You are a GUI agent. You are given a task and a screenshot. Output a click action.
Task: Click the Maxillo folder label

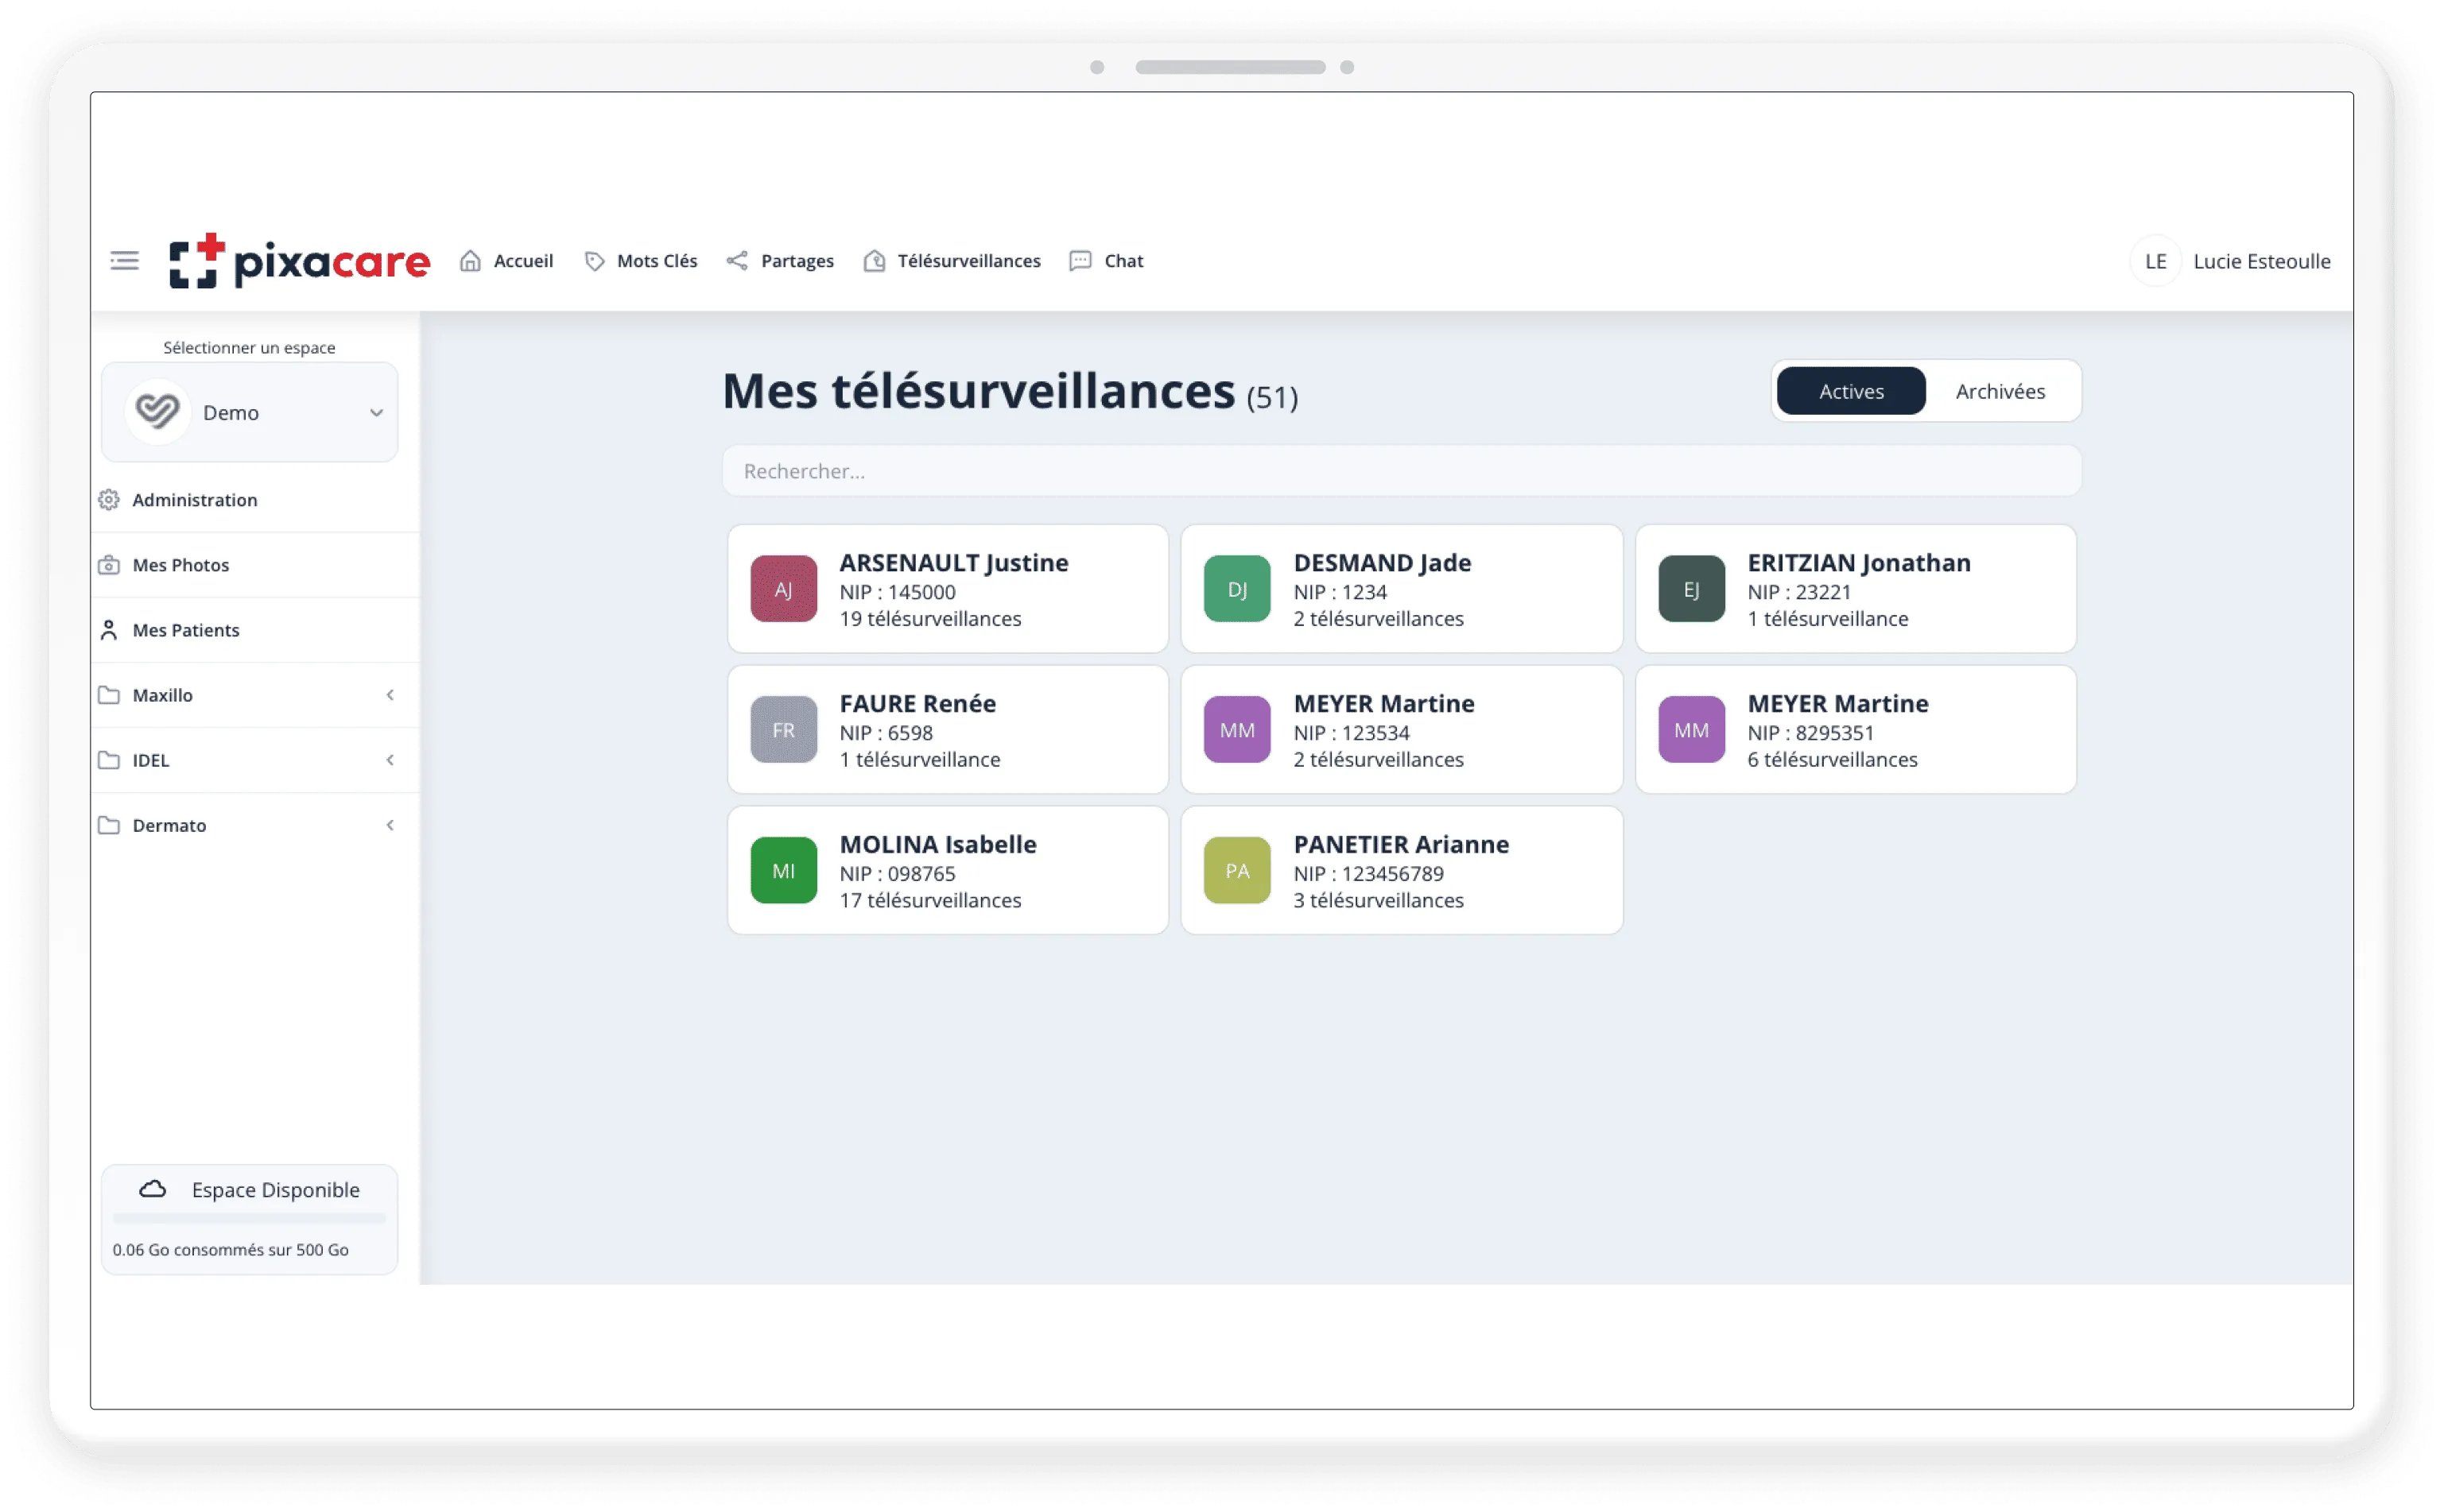(x=162, y=695)
